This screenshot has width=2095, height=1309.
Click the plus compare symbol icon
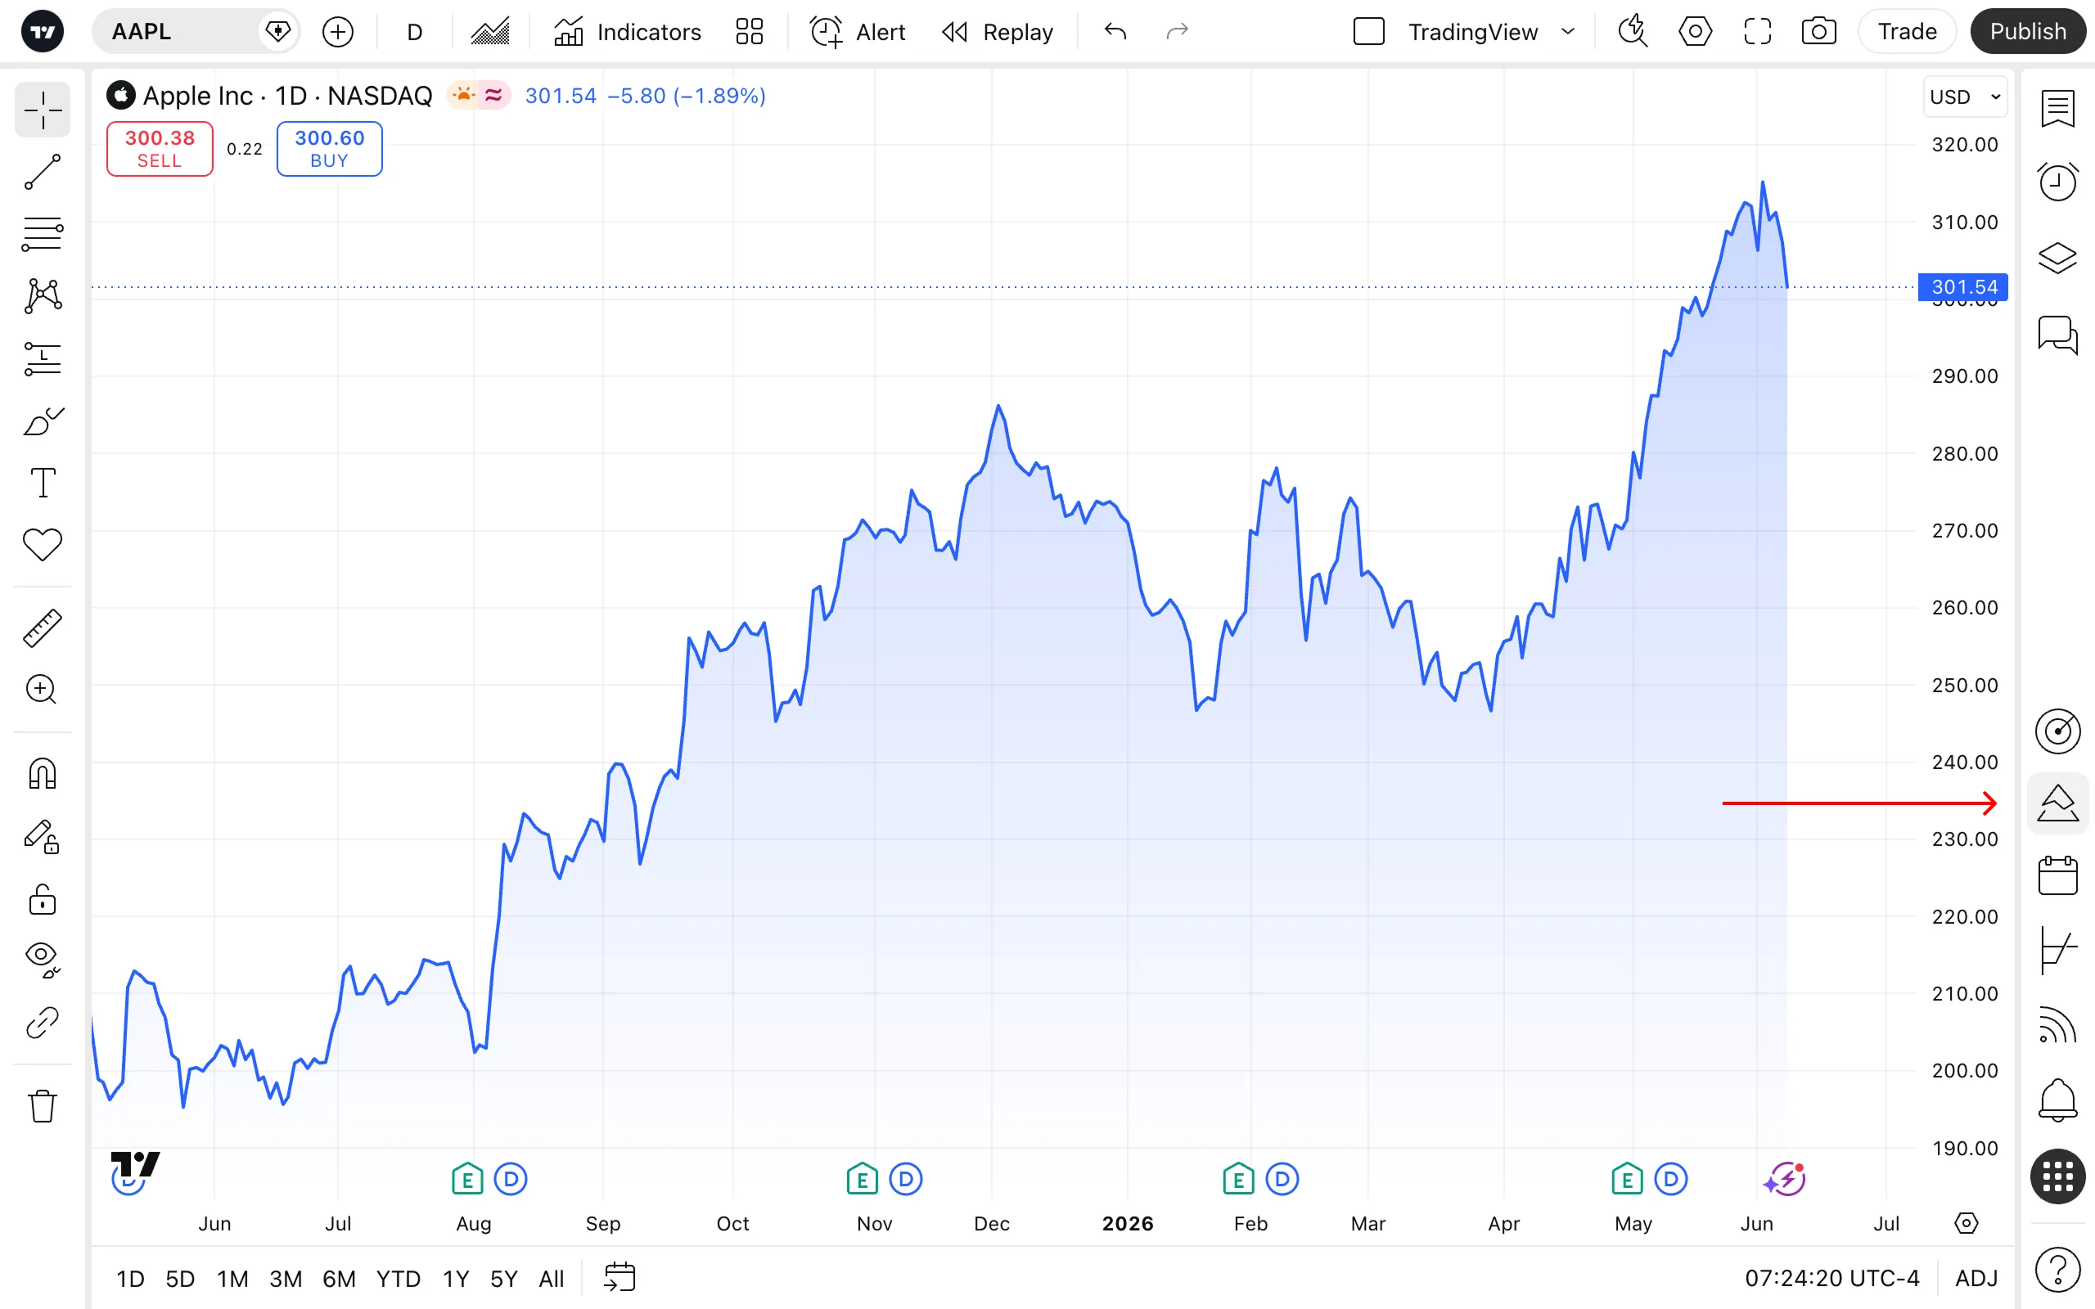[x=338, y=32]
